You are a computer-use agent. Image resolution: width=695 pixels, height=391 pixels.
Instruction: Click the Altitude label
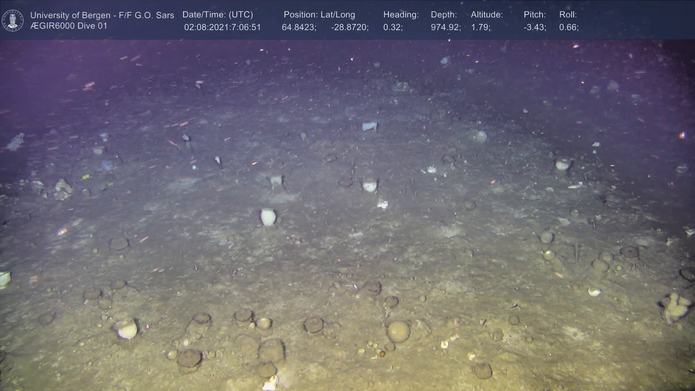point(486,14)
